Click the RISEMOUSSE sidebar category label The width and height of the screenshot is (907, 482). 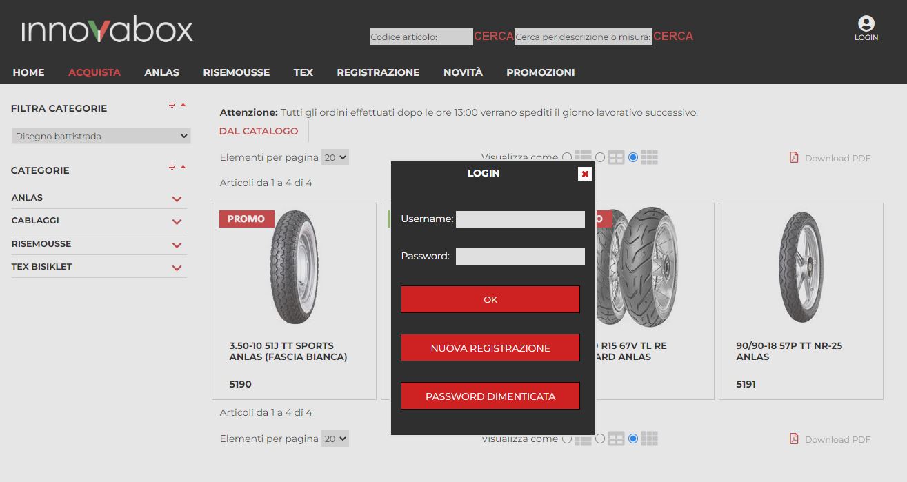click(x=41, y=244)
